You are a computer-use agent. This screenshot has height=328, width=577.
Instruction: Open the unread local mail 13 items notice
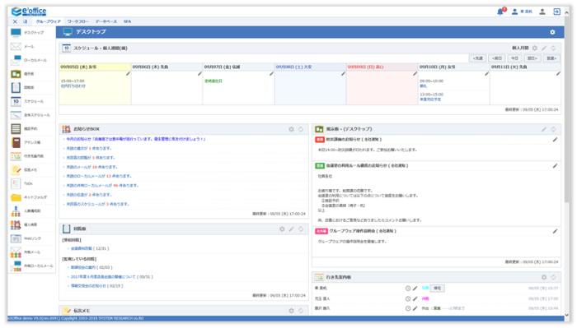[99, 176]
